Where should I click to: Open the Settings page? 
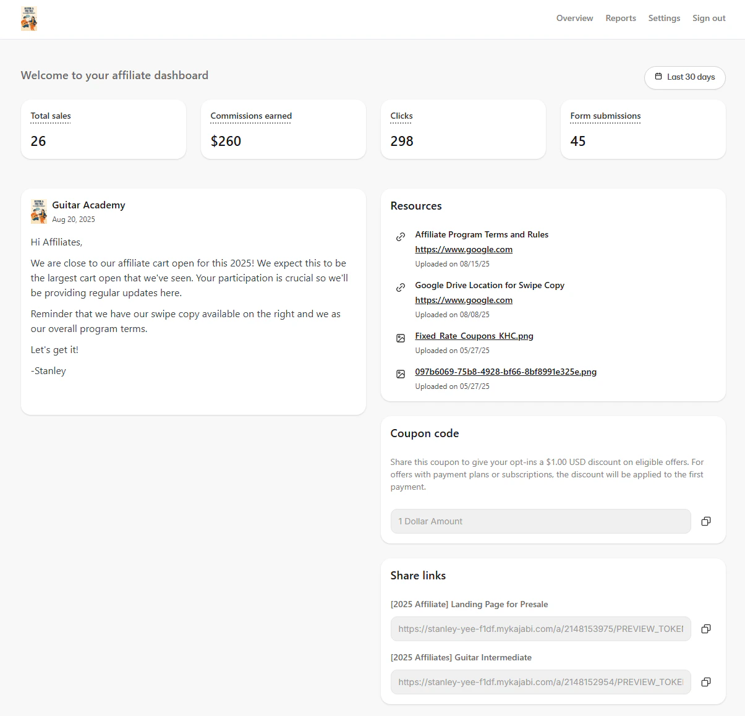pos(664,18)
